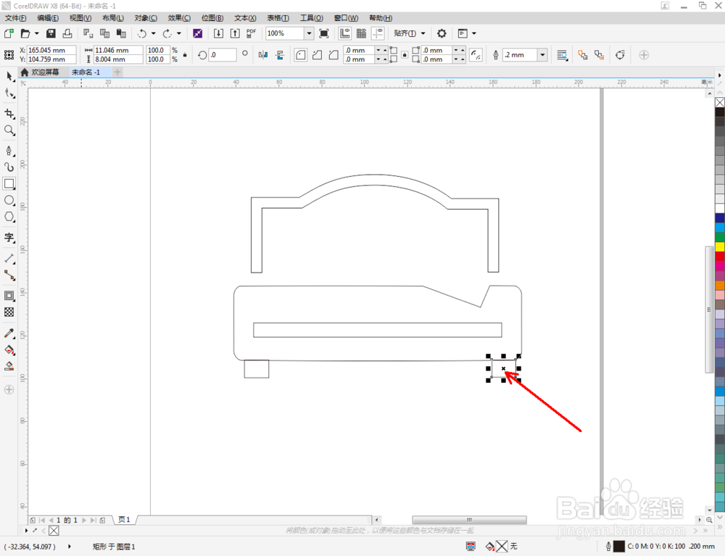Expand the document palette flyout arrow
The width and height of the screenshot is (725, 556).
[26, 531]
